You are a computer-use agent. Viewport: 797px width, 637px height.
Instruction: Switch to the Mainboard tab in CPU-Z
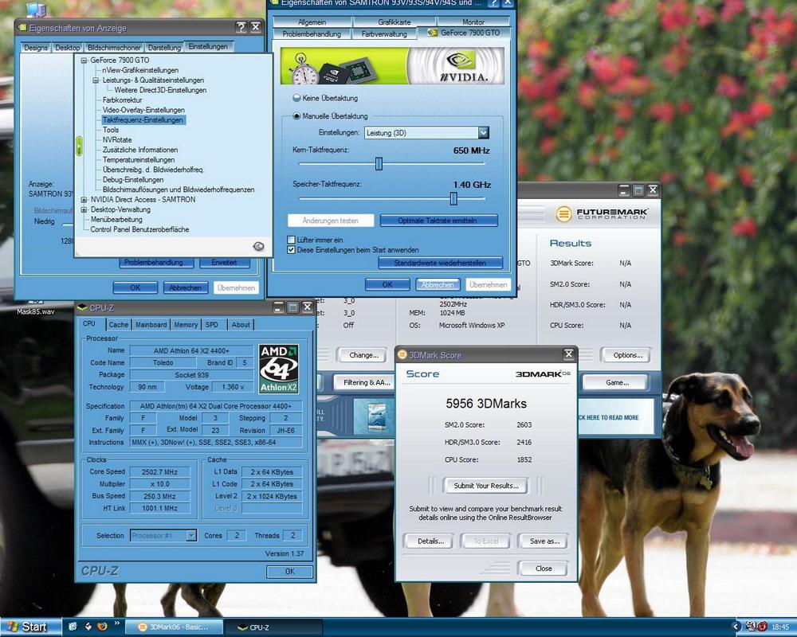151,325
